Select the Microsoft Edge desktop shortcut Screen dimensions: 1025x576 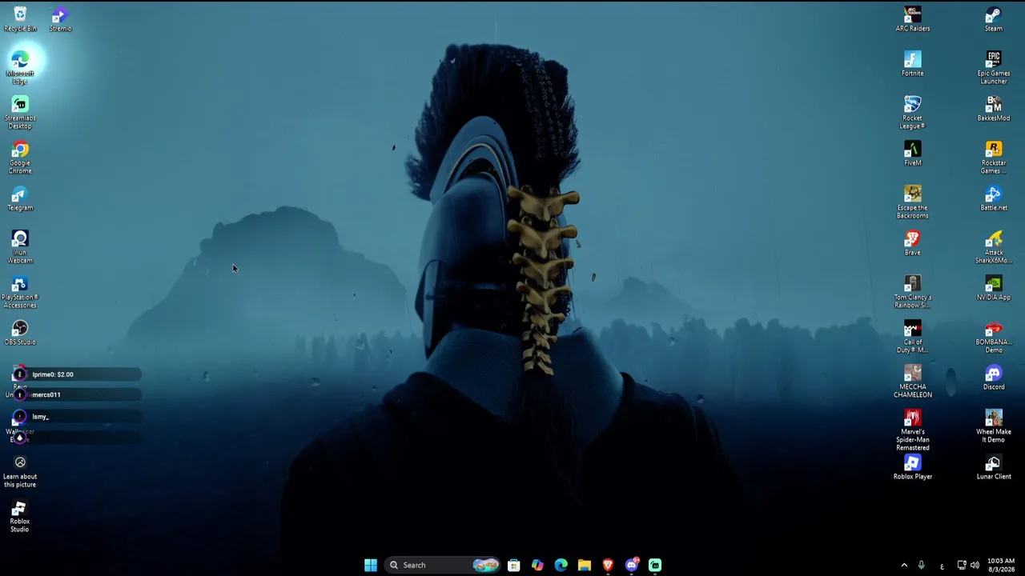click(20, 67)
